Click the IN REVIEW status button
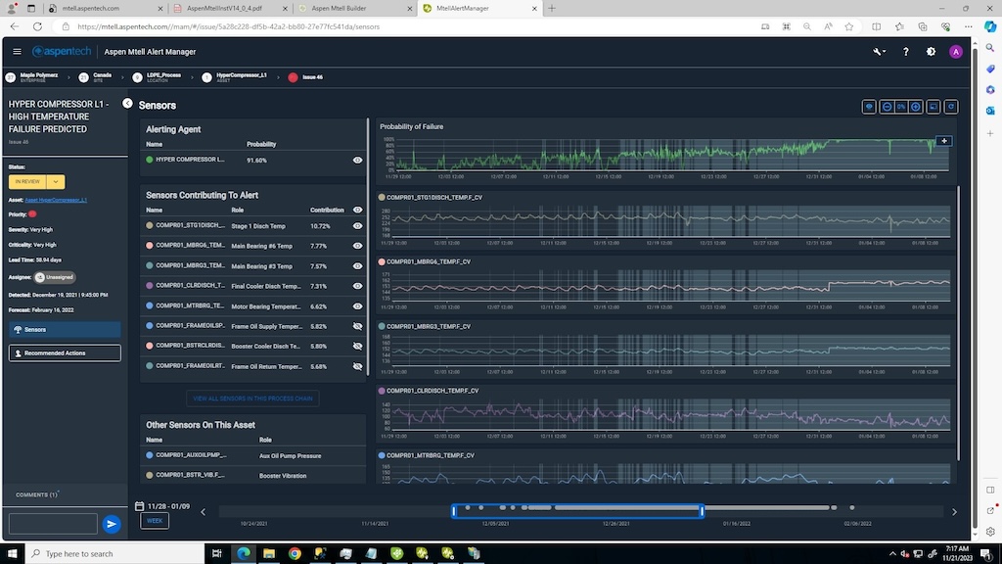Image resolution: width=1002 pixels, height=564 pixels. tap(27, 181)
